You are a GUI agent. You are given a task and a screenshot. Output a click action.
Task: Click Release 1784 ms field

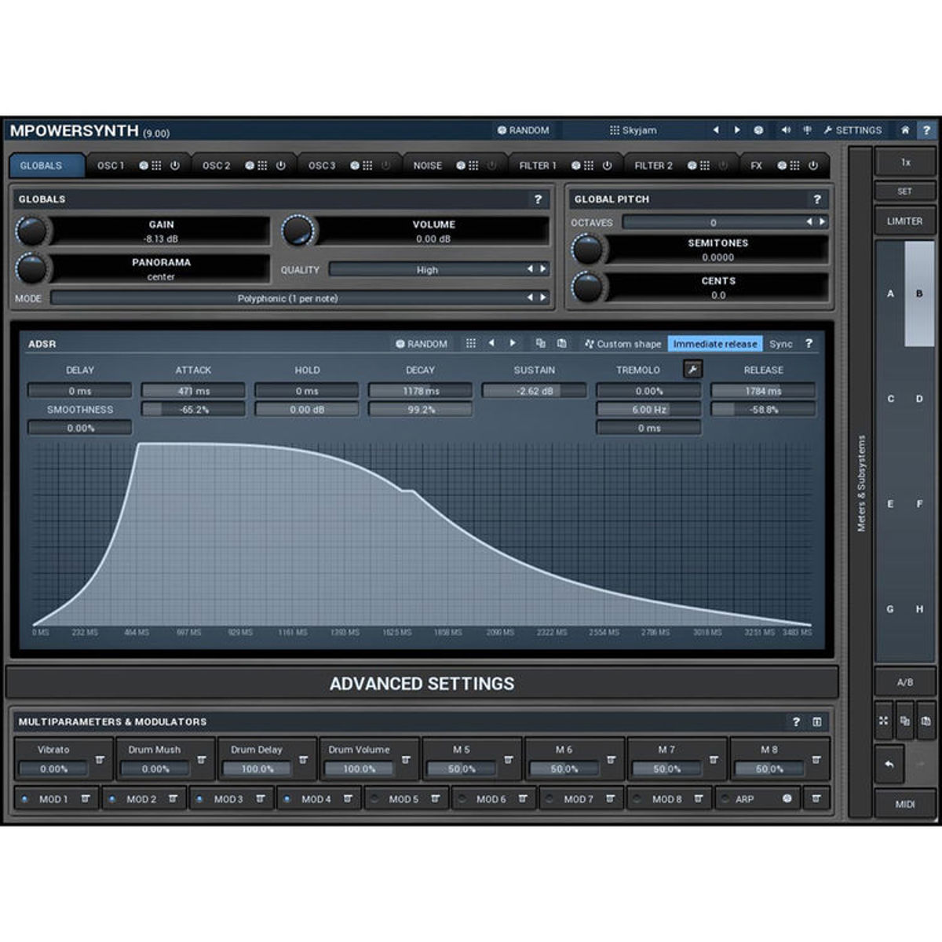coord(763,391)
